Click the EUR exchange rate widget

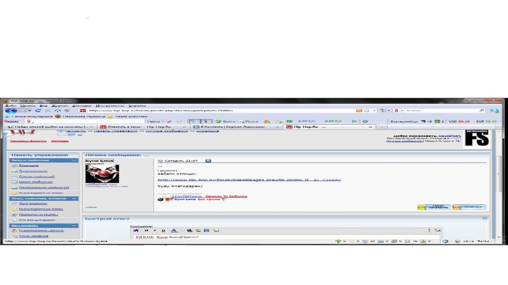coord(486,121)
